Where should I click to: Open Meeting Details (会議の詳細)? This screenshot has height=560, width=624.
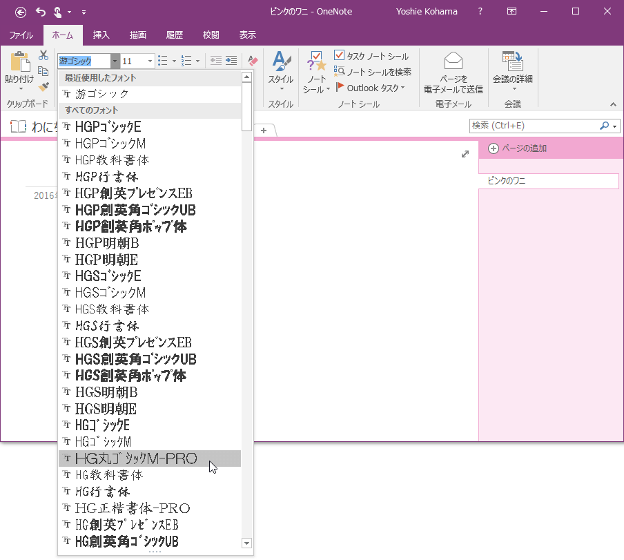513,71
